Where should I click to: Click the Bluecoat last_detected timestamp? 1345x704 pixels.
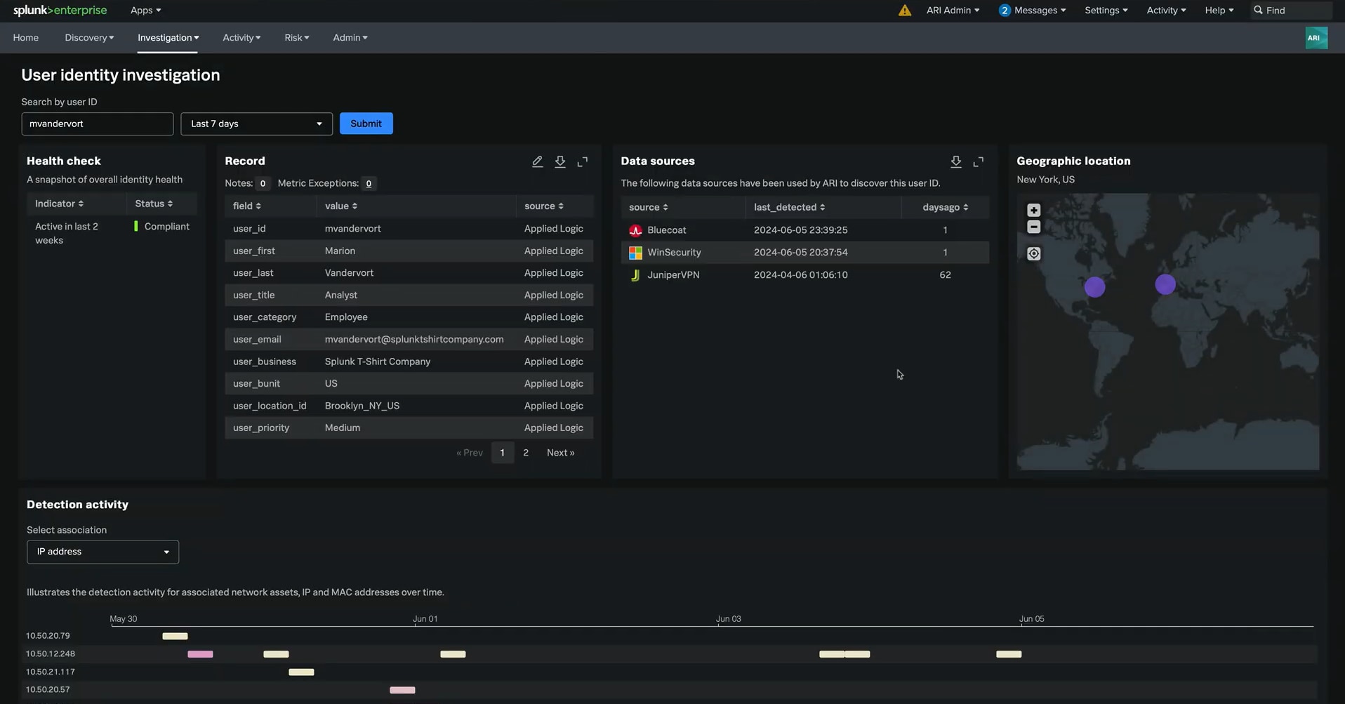(800, 230)
